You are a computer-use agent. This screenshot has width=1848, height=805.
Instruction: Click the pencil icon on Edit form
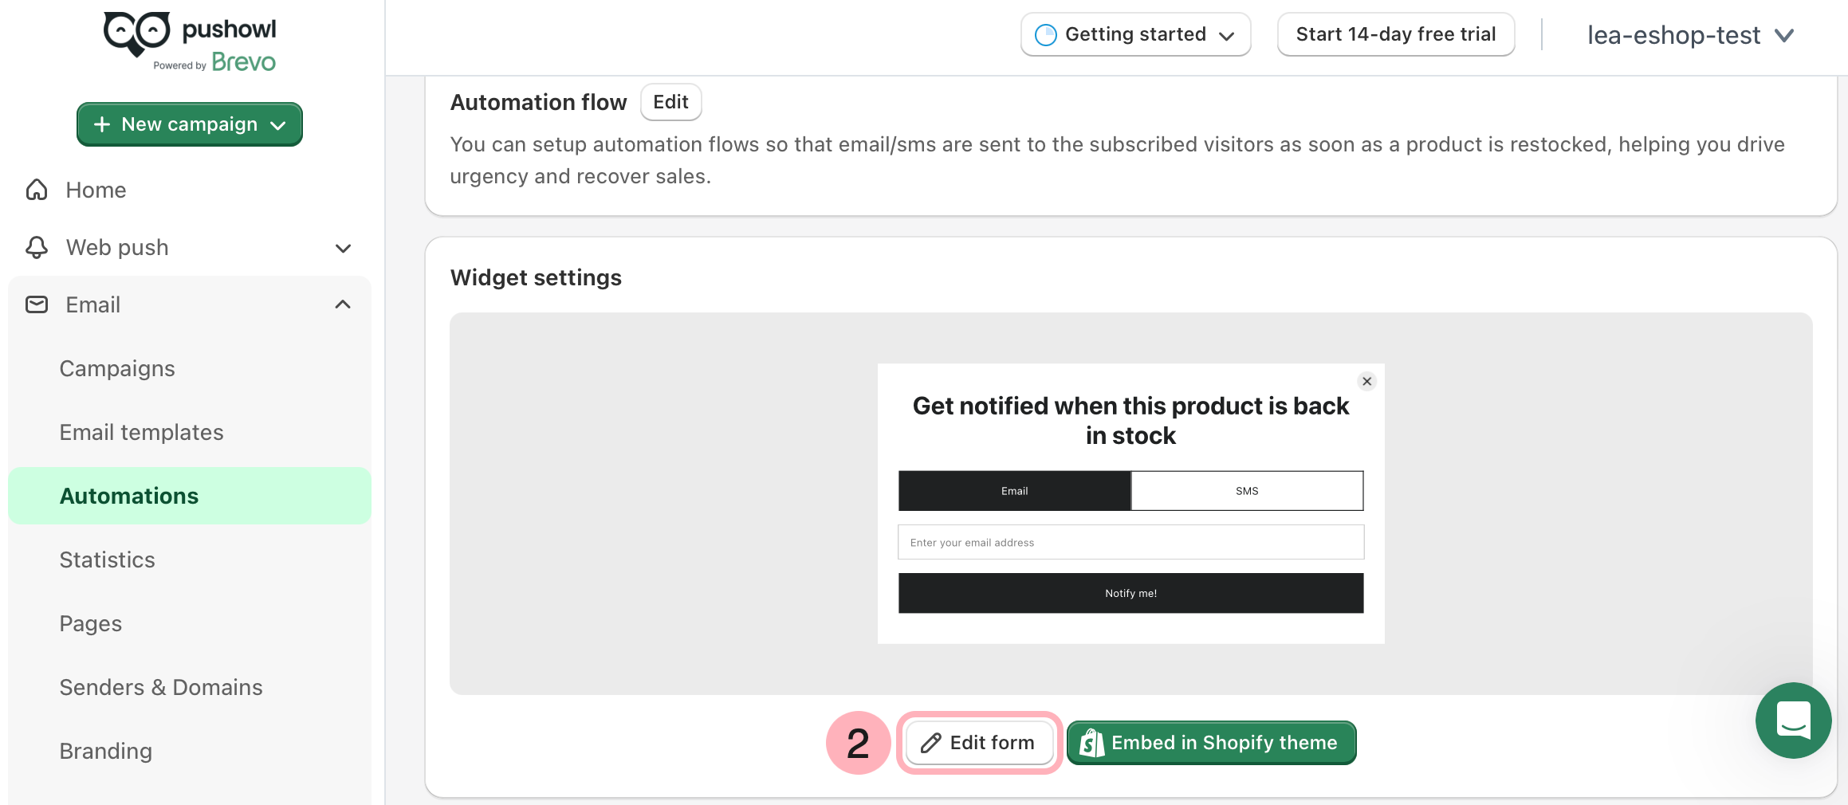coord(930,742)
